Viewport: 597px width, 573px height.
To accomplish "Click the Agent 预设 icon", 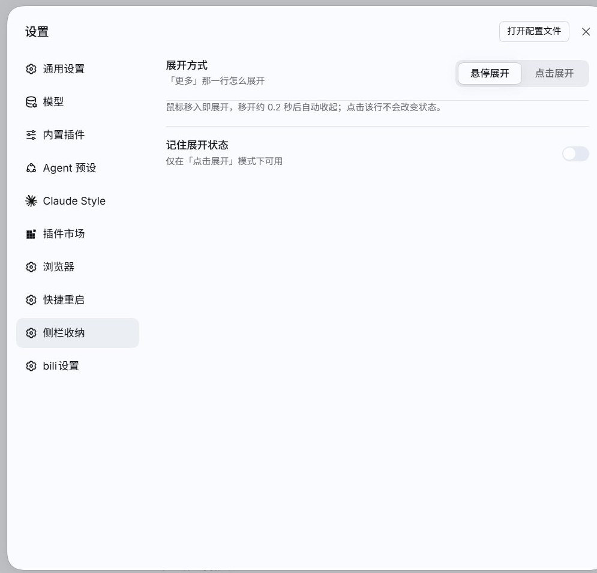I will pyautogui.click(x=31, y=168).
